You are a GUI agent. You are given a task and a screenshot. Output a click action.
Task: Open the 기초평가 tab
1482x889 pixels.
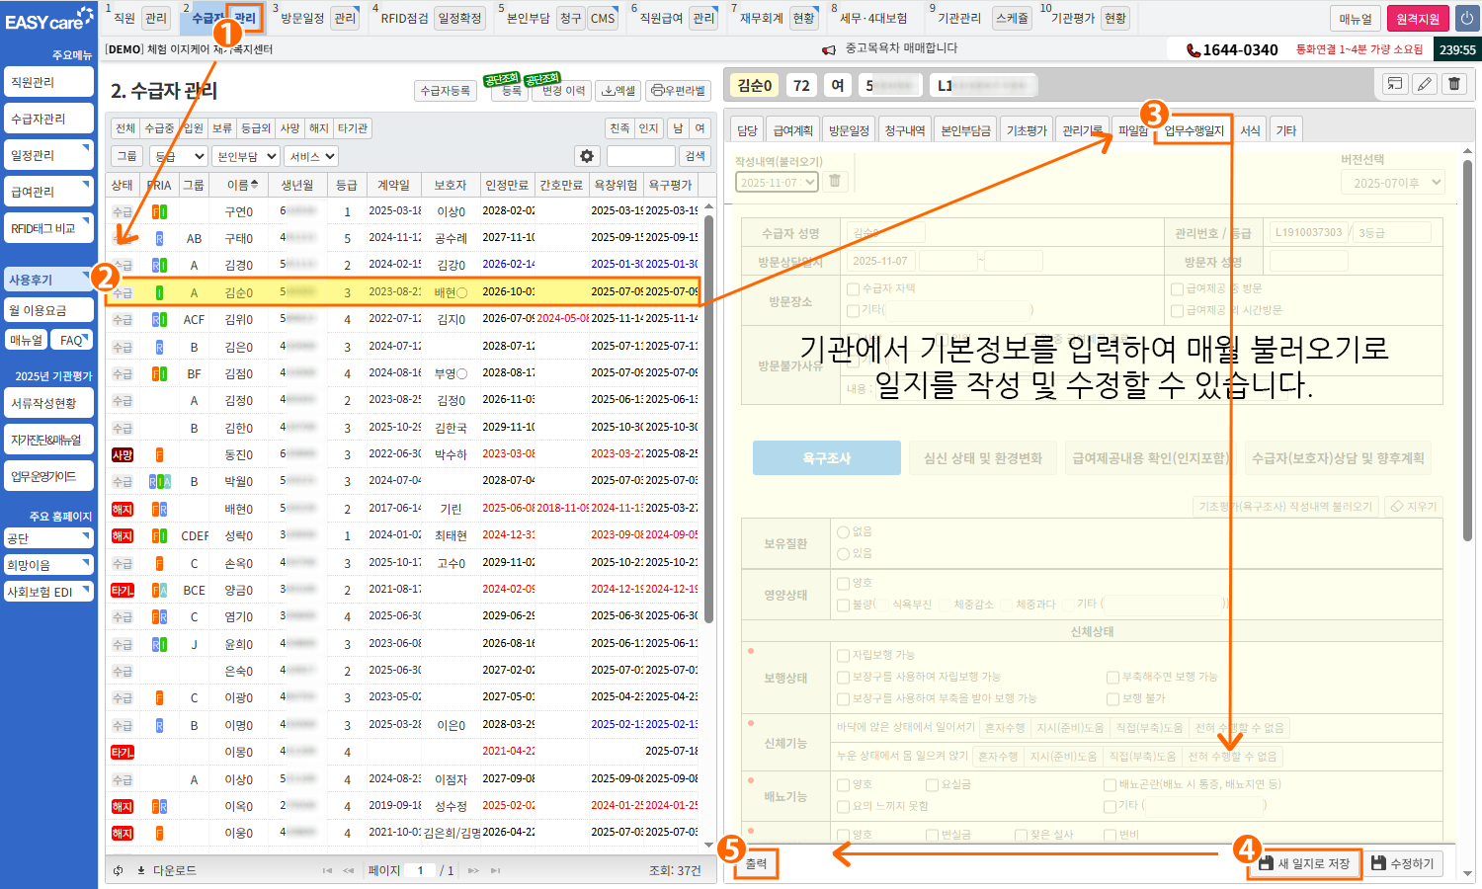pos(1026,130)
